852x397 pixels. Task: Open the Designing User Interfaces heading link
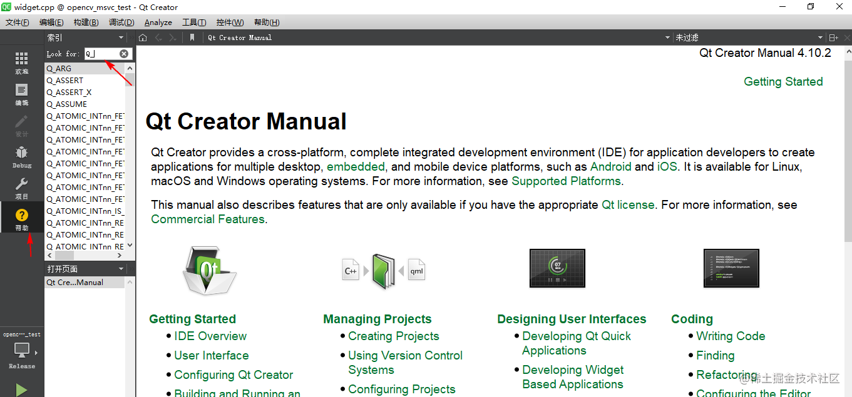coord(572,319)
